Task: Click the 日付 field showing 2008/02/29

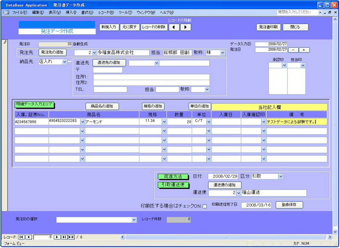Action: click(223, 176)
